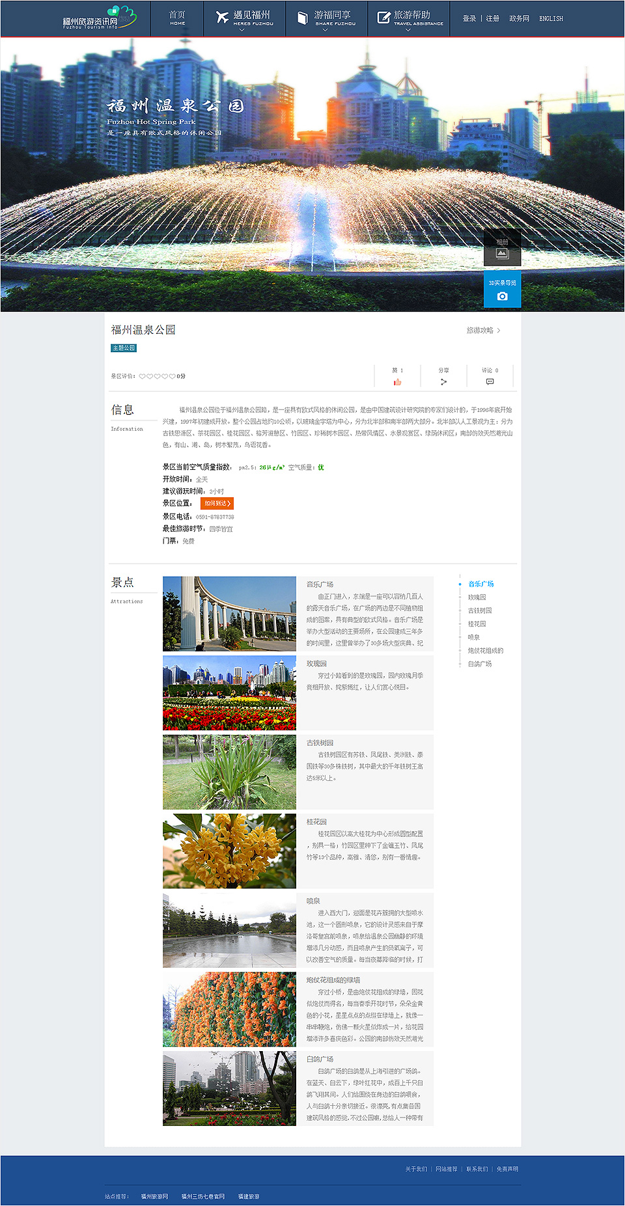The width and height of the screenshot is (625, 1206).
Task: Rate the park with the first heart
Action: (x=142, y=376)
